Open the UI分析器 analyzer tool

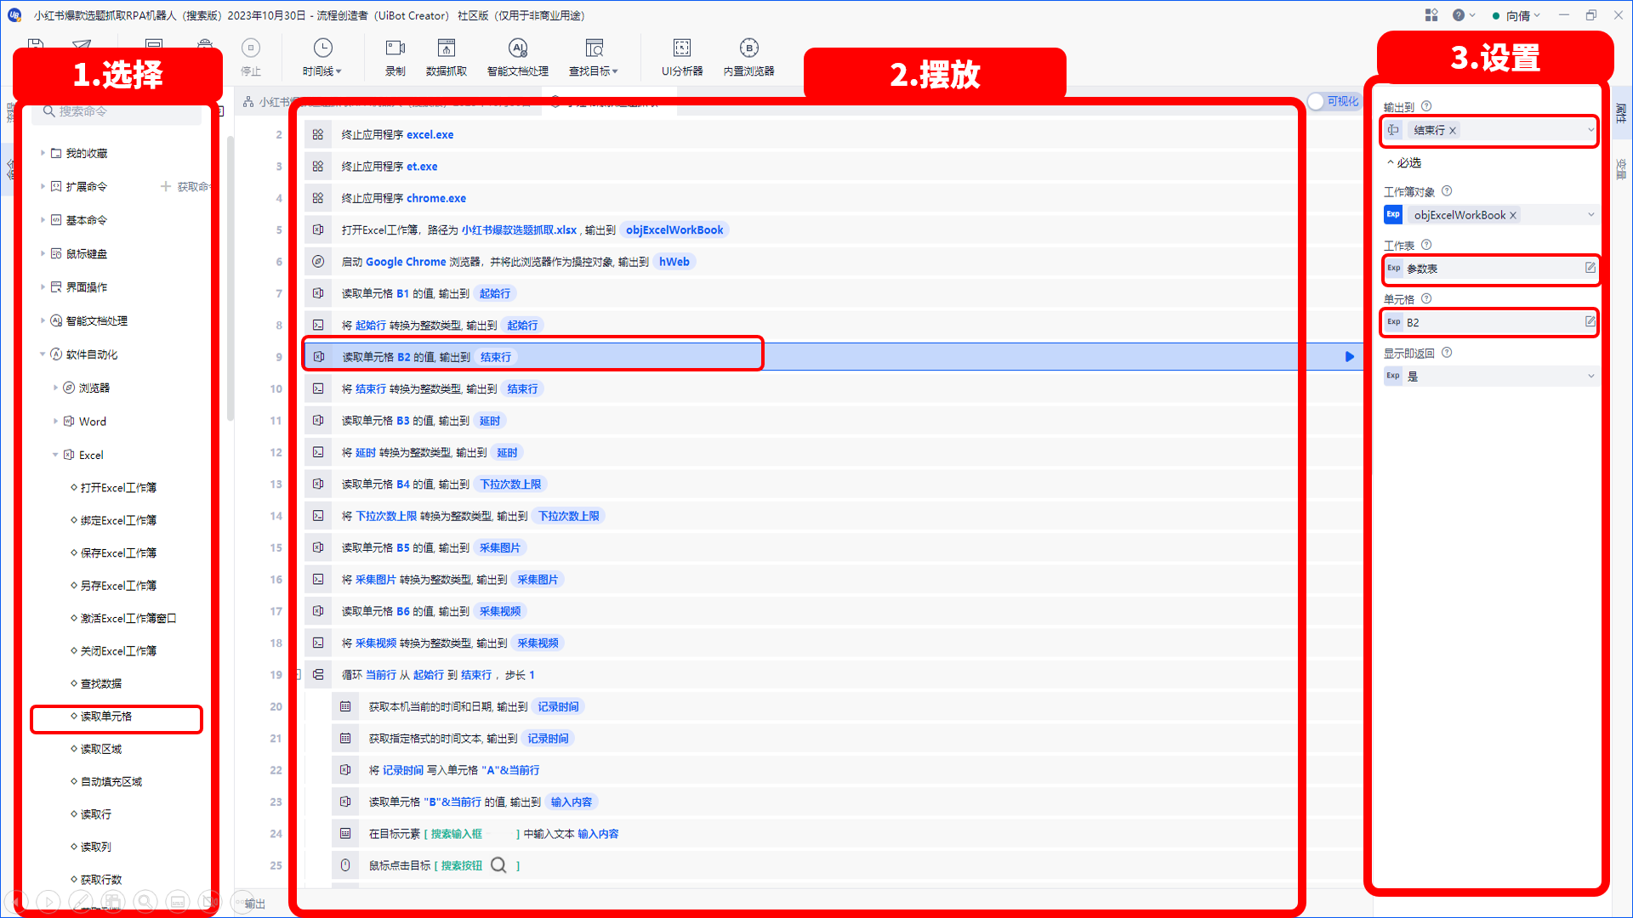682,57
